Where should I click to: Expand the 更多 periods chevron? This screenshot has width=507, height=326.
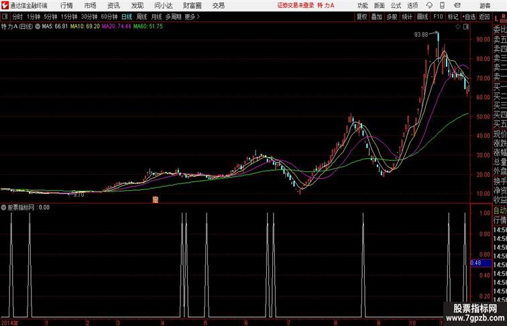point(199,17)
